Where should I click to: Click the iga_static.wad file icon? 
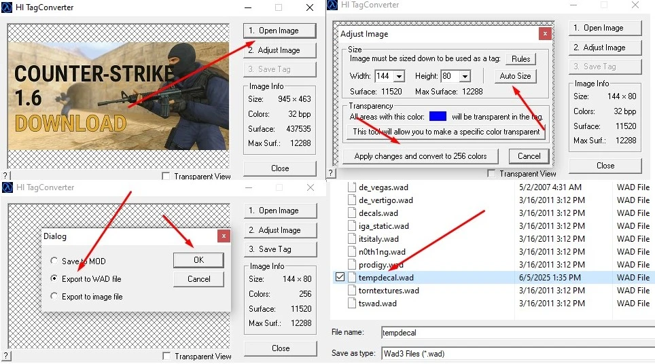click(352, 226)
